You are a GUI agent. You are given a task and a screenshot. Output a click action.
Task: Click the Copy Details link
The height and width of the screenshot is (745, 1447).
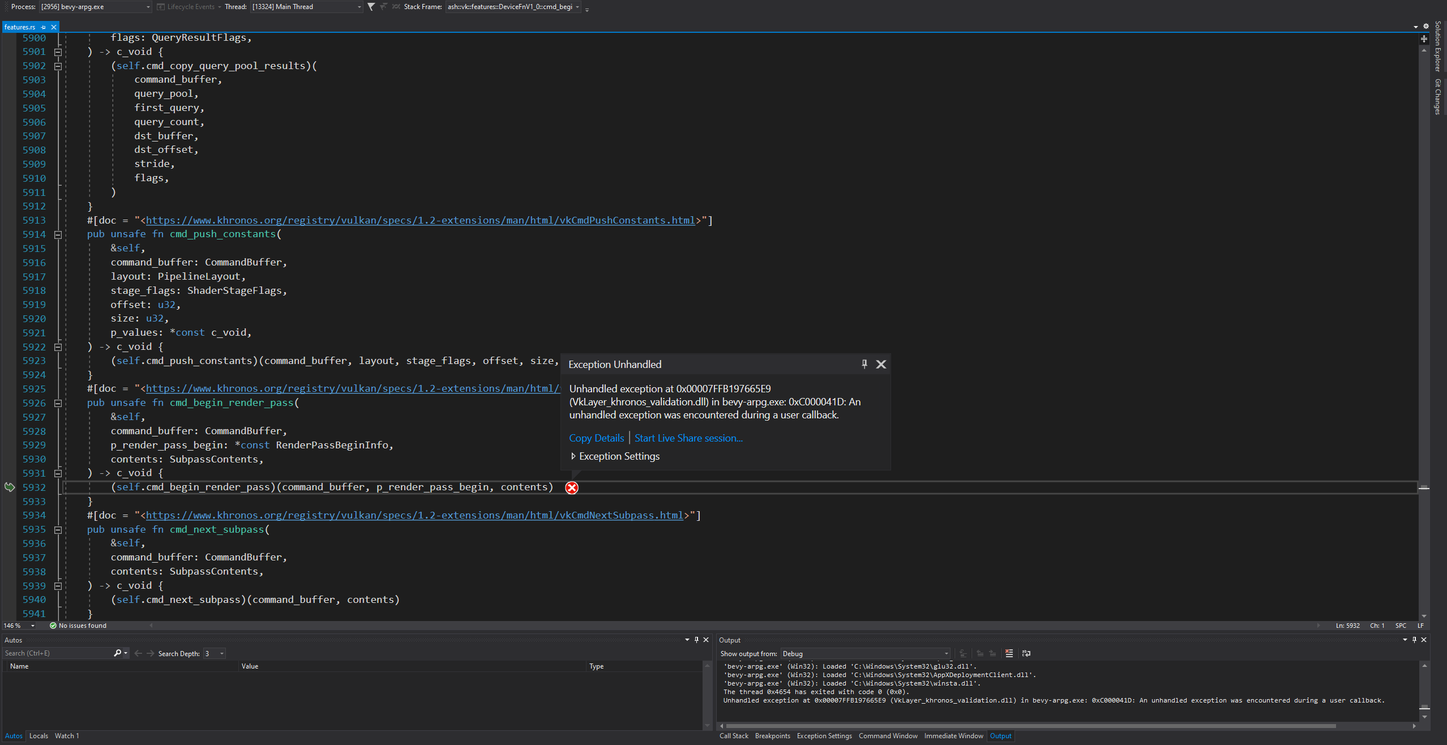coord(596,438)
